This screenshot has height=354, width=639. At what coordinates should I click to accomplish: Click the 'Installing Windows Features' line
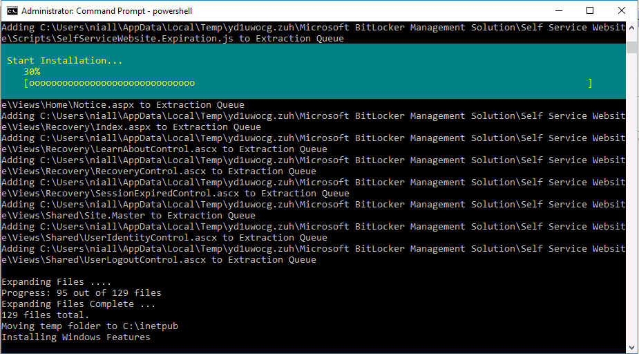pos(76,337)
